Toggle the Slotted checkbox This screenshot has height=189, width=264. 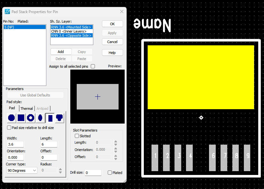(x=77, y=136)
